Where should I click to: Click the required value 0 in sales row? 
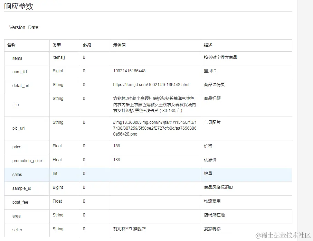coord(84,174)
